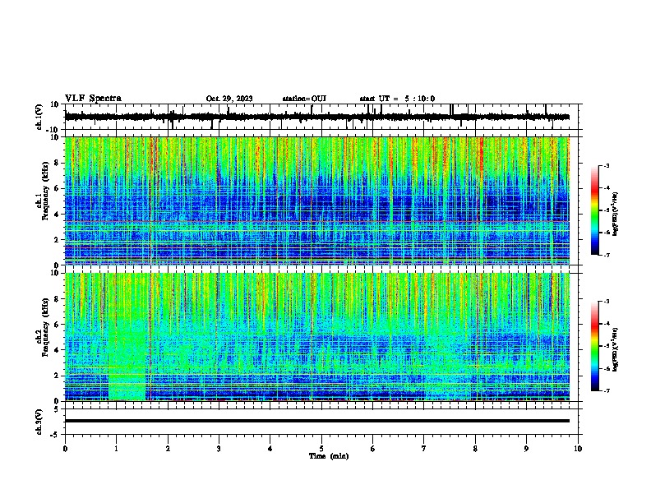This screenshot has width=651, height=503.
Task: Click the "8" kHz tick of ch.1 spectrogram
Action: 57,163
